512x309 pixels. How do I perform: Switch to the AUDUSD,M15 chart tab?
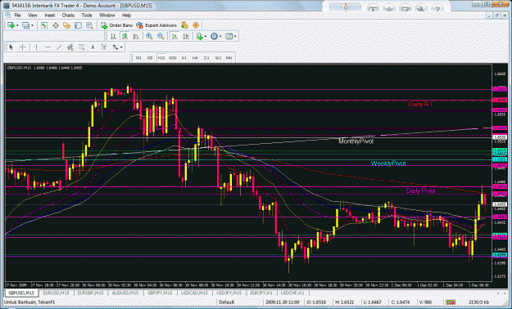coord(125,293)
